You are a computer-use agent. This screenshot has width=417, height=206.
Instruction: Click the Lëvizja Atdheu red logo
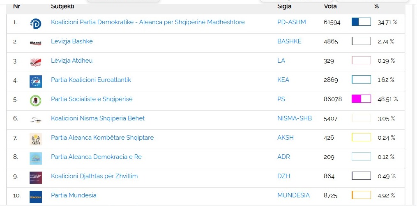(36, 62)
